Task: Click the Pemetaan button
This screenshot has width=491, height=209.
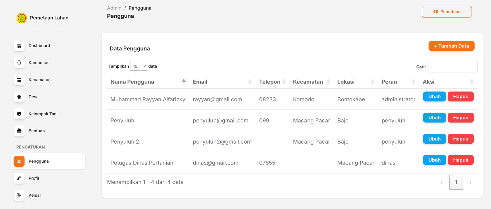Action: pos(447,12)
